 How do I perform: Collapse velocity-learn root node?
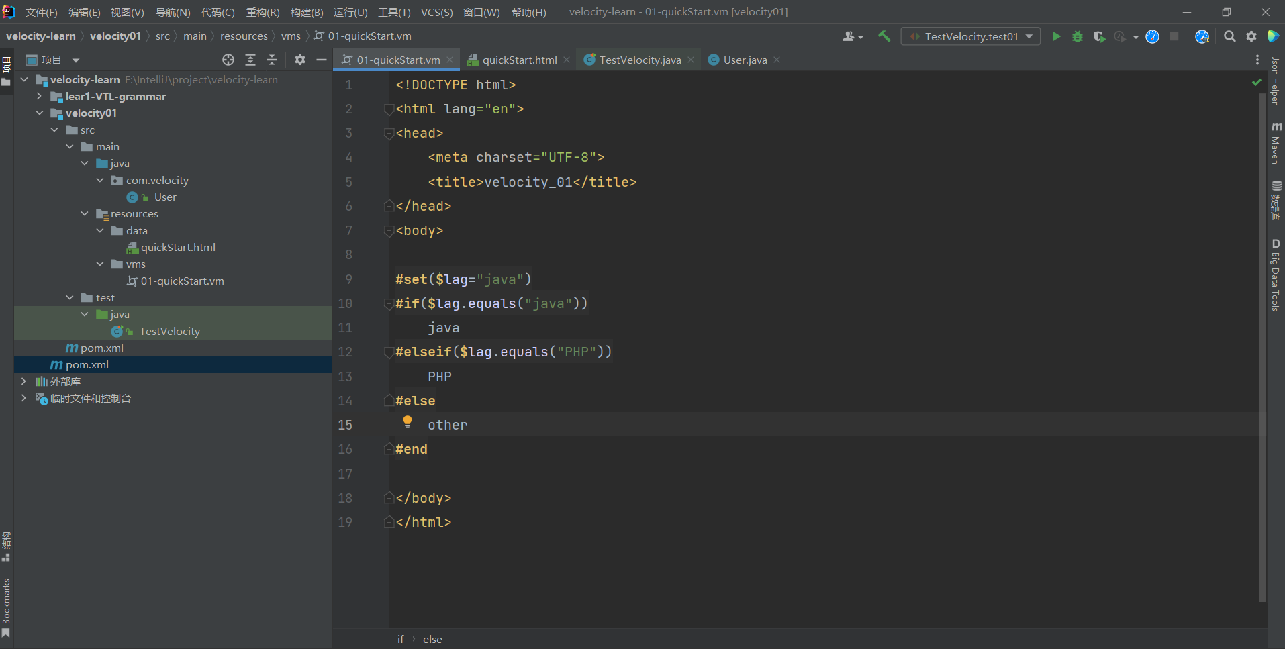click(x=24, y=79)
